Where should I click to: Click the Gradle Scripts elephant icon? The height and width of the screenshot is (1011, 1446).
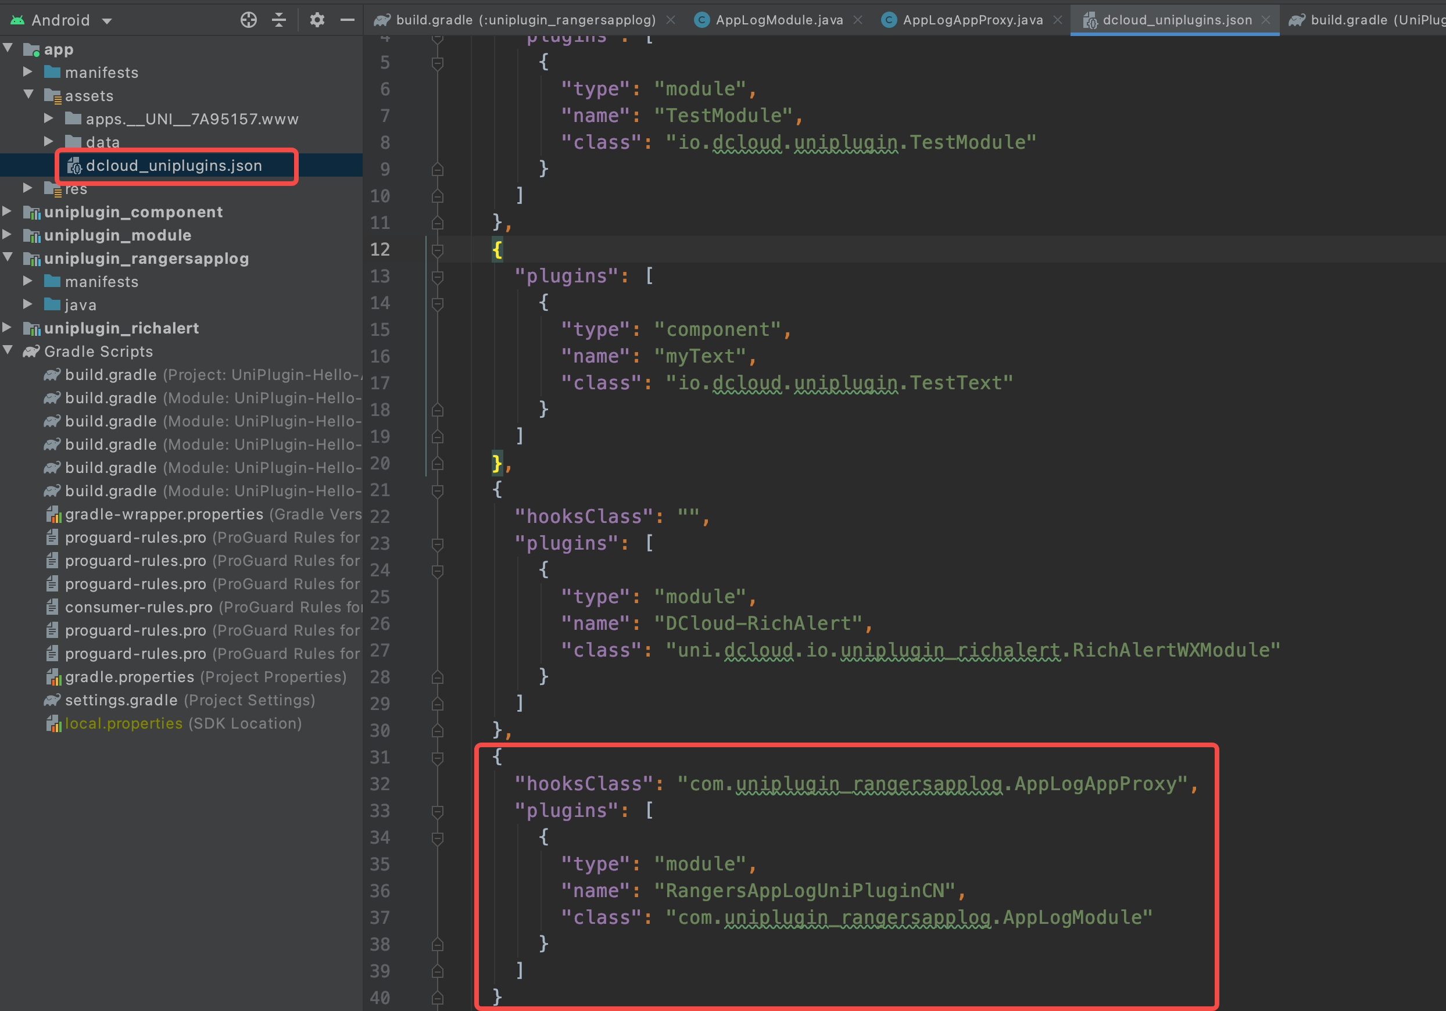pyautogui.click(x=31, y=352)
